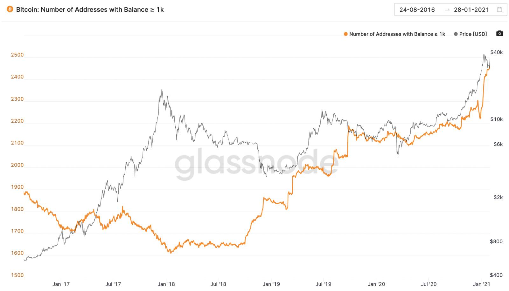Screen dimensions: 509x291
Task: Click the 2500 left axis label
Action: tap(17, 55)
